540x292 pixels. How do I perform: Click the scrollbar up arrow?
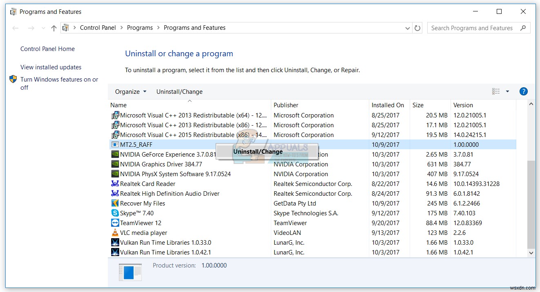coord(531,104)
